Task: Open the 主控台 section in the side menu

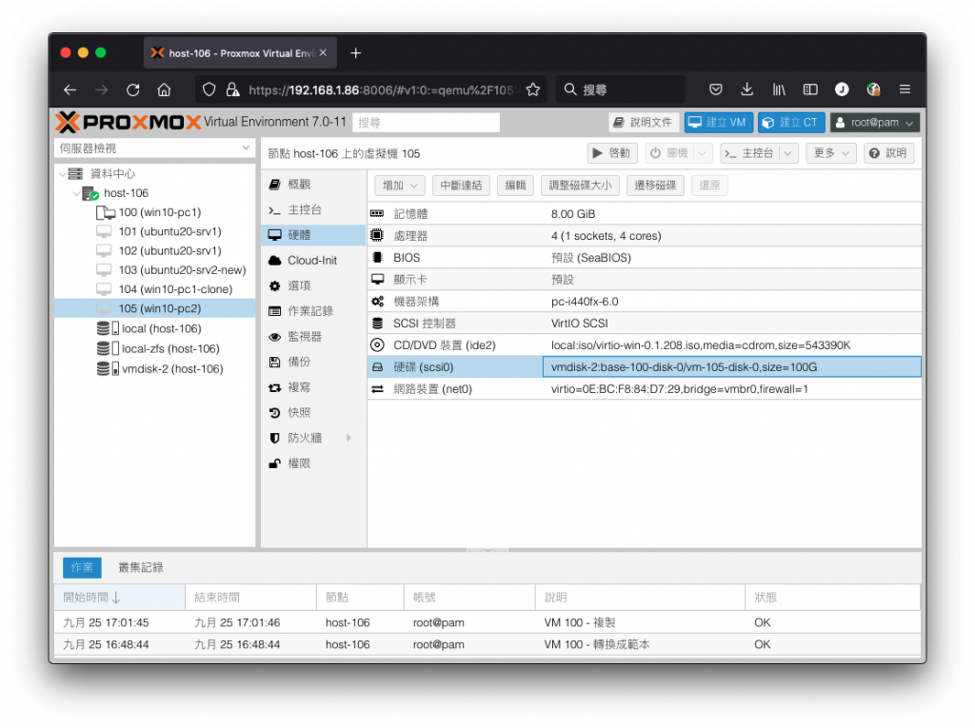Action: point(313,209)
